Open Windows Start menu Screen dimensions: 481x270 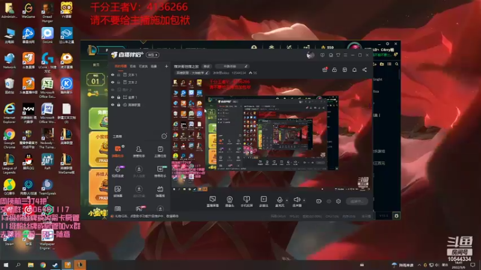click(5, 265)
